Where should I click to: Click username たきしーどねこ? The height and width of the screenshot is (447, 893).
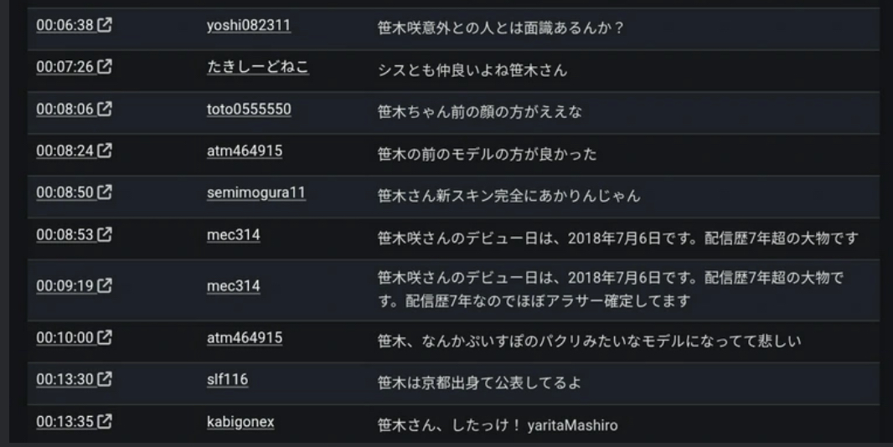(258, 68)
